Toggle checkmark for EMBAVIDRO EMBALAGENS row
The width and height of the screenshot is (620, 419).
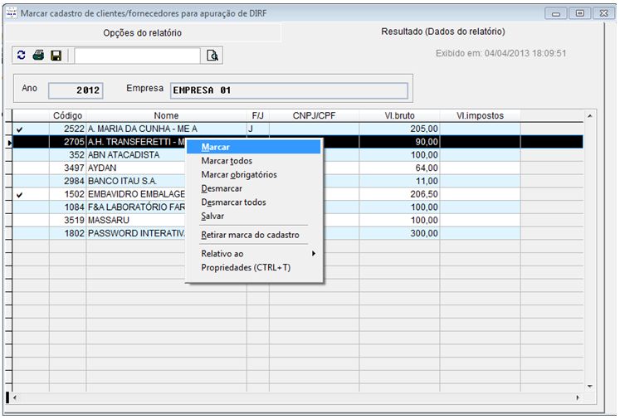coord(19,194)
